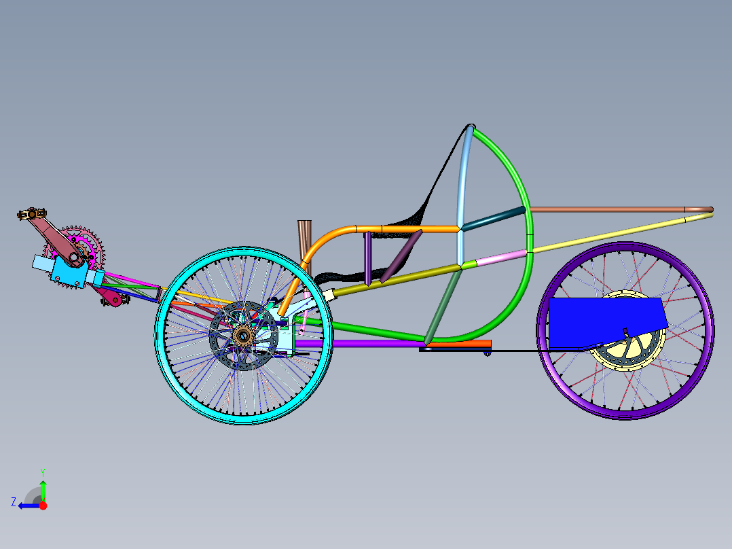The height and width of the screenshot is (549, 732).
Task: Select the cyan bottom bracket housing
Action: point(69,272)
